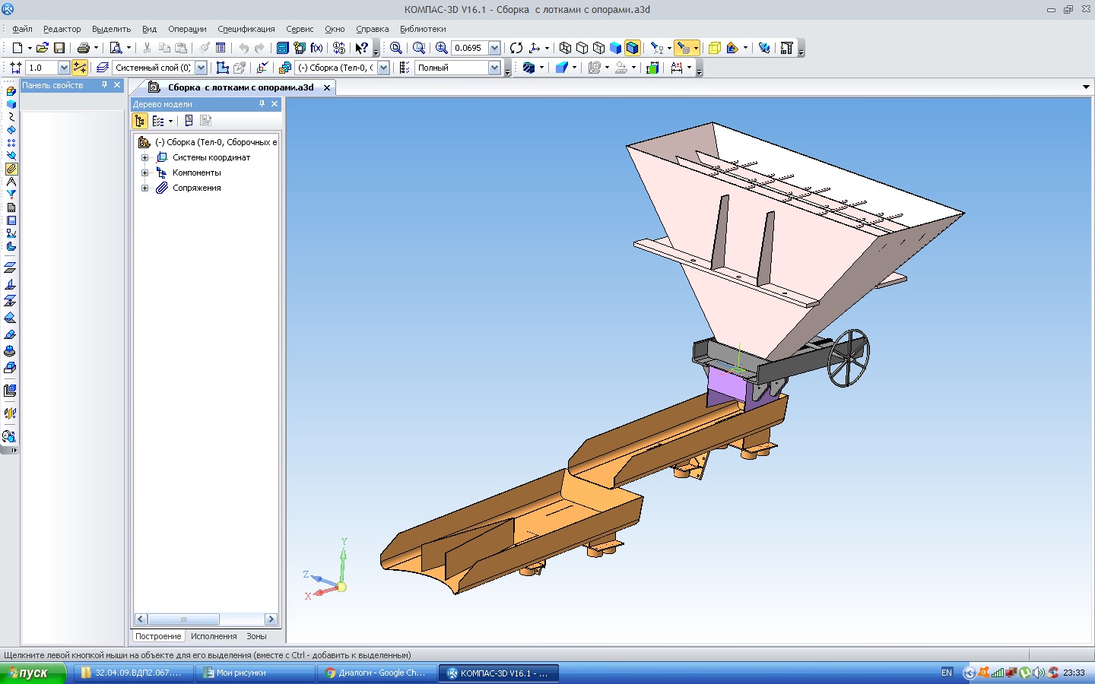
Task: Open the Системный слой layer dropdown
Action: 201,68
